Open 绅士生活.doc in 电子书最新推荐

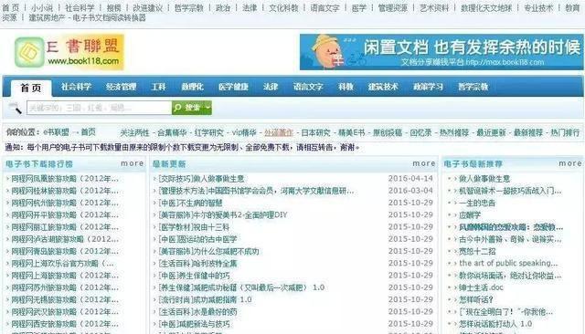tap(481, 287)
